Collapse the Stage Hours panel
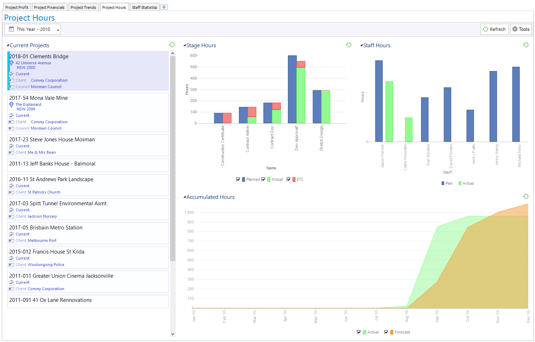535x342 pixels. pos(185,45)
